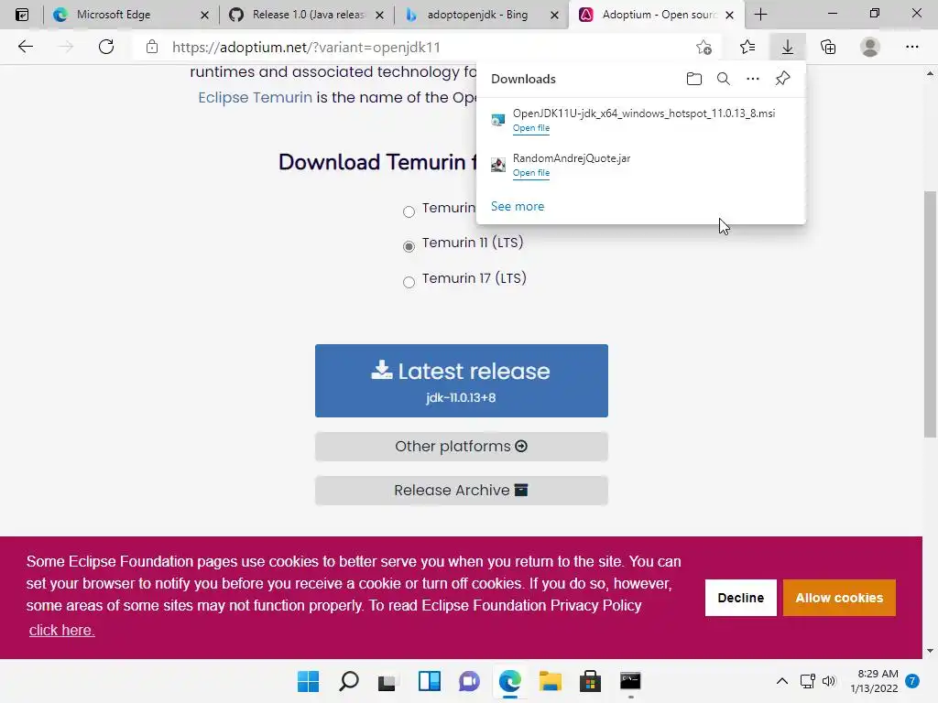Open the Edge browser taskbar icon
This screenshot has width=938, height=703.
(509, 681)
